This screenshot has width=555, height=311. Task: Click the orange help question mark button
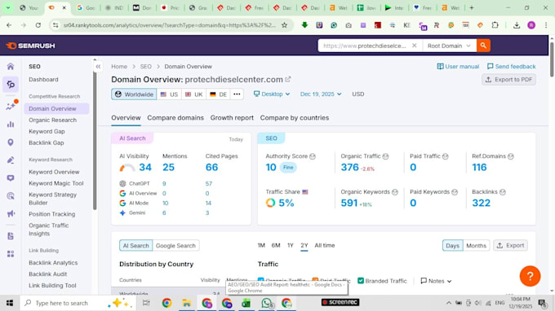click(x=530, y=276)
